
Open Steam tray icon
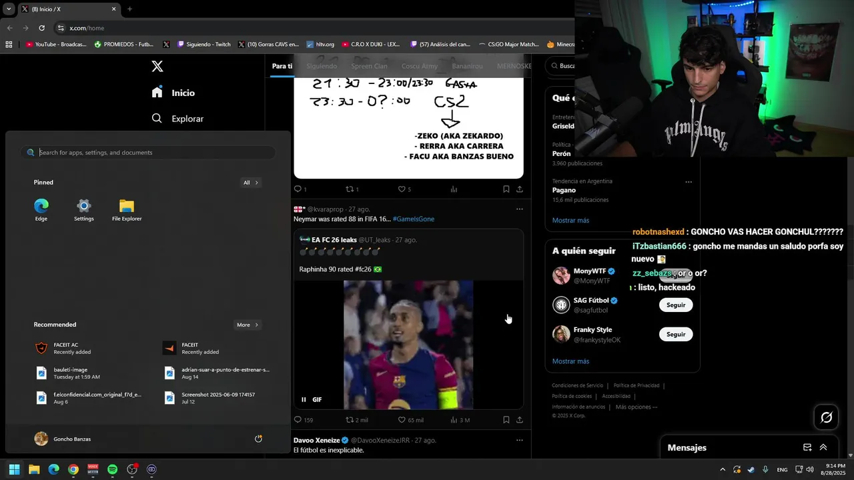[x=751, y=469]
